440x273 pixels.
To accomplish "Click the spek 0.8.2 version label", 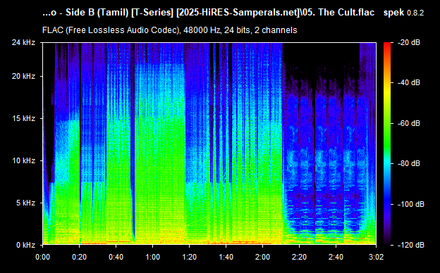I will 403,13.
